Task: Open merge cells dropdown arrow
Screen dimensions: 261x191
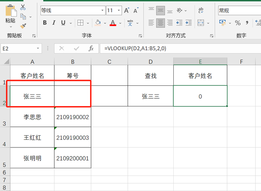Action: coord(208,23)
